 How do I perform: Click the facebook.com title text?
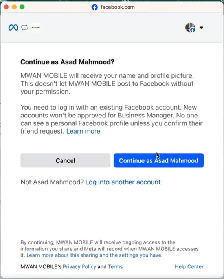[118, 7]
